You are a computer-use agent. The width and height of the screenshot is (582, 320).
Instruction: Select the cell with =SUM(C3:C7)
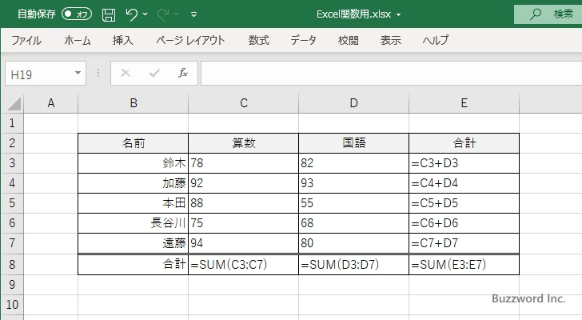244,264
